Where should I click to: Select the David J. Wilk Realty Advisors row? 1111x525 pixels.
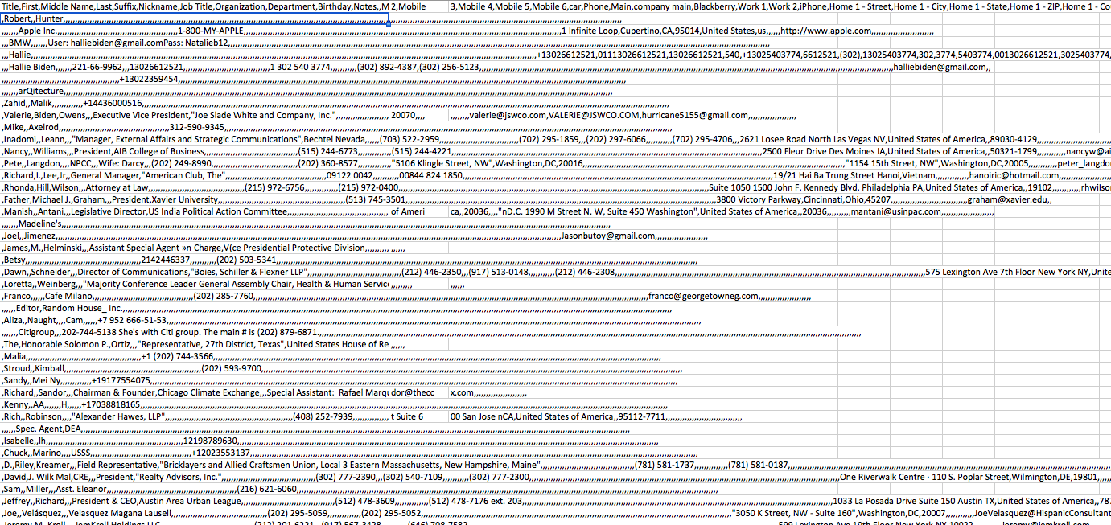coord(555,477)
